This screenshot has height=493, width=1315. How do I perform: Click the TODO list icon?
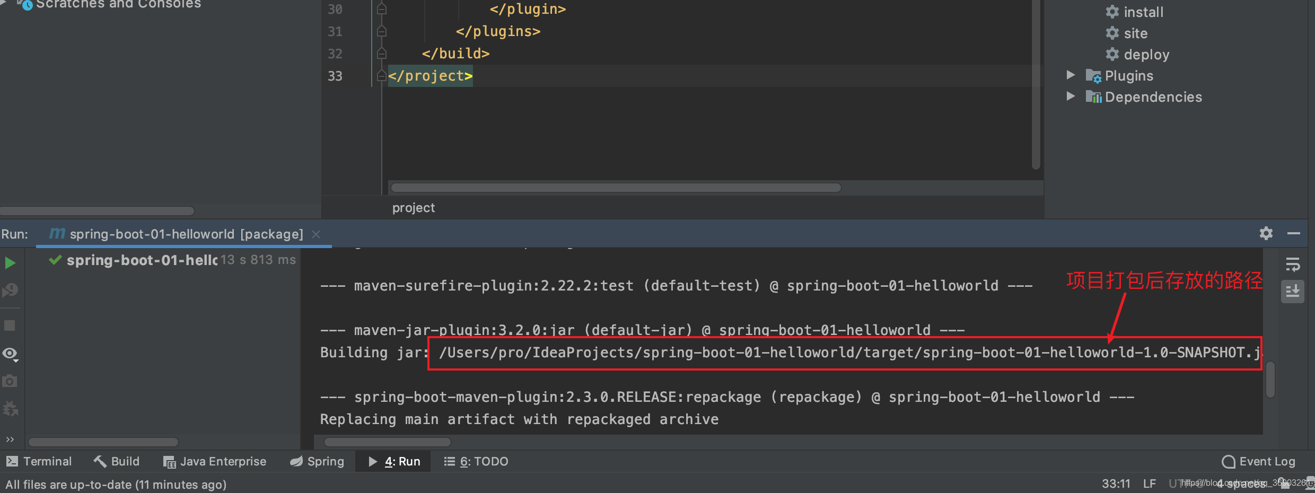tap(450, 461)
